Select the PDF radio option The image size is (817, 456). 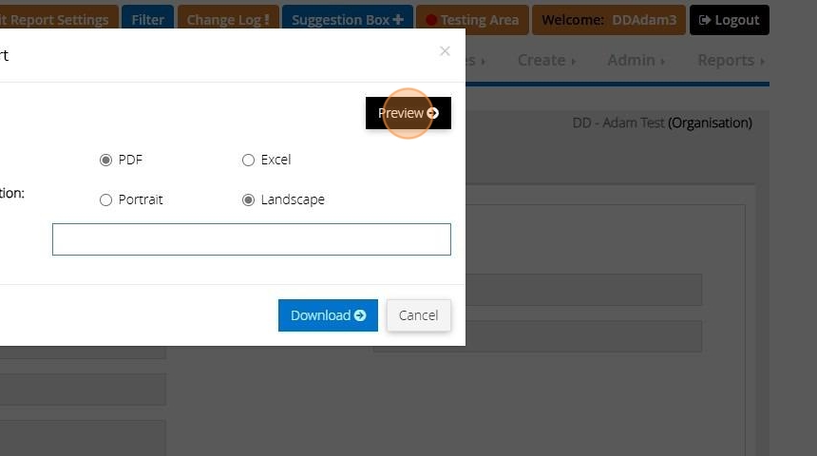coord(105,160)
